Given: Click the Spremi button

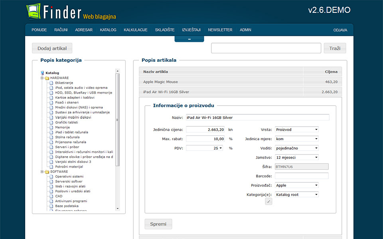Looking at the screenshot, I should (x=158, y=224).
